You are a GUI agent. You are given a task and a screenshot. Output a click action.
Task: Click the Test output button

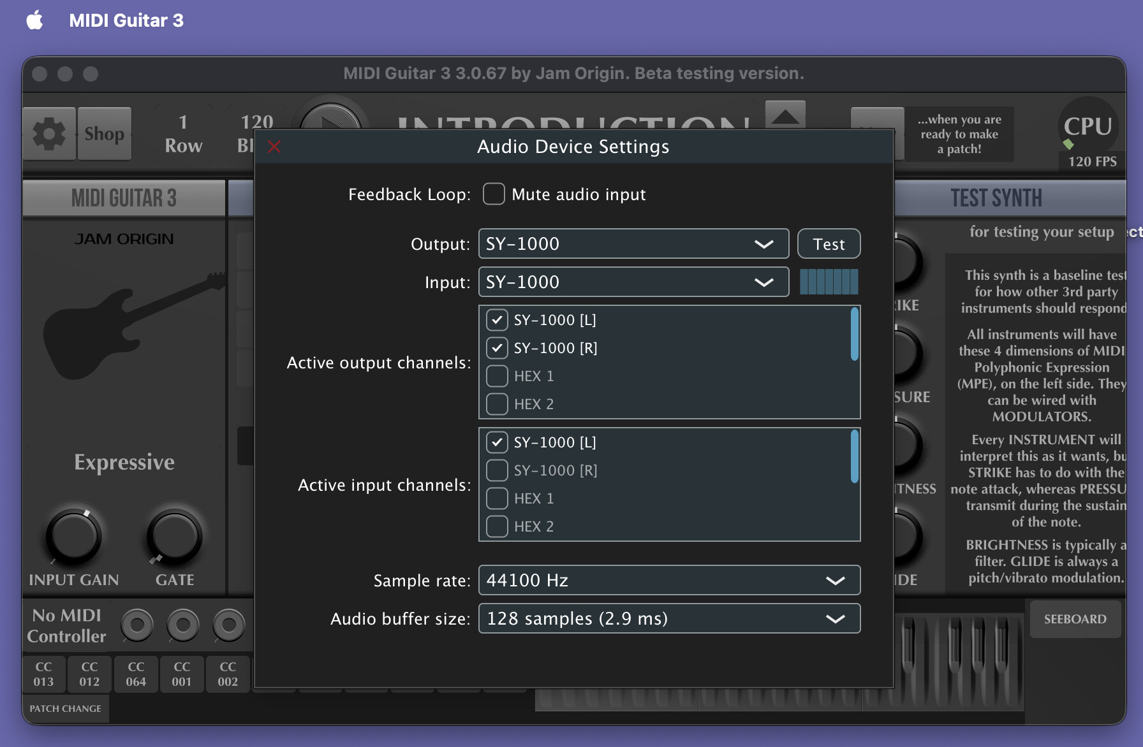829,244
